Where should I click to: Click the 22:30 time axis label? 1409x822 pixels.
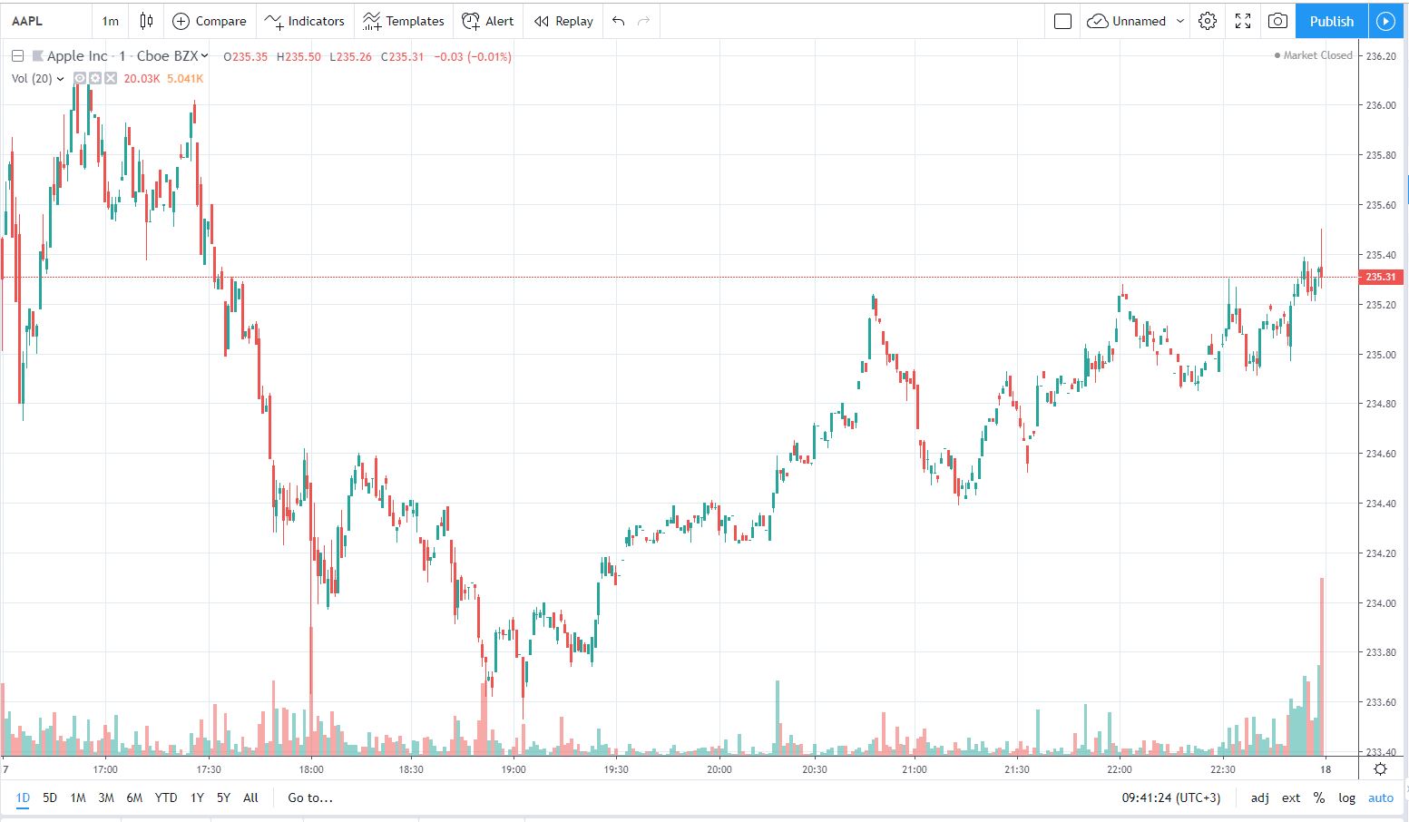point(1222,769)
